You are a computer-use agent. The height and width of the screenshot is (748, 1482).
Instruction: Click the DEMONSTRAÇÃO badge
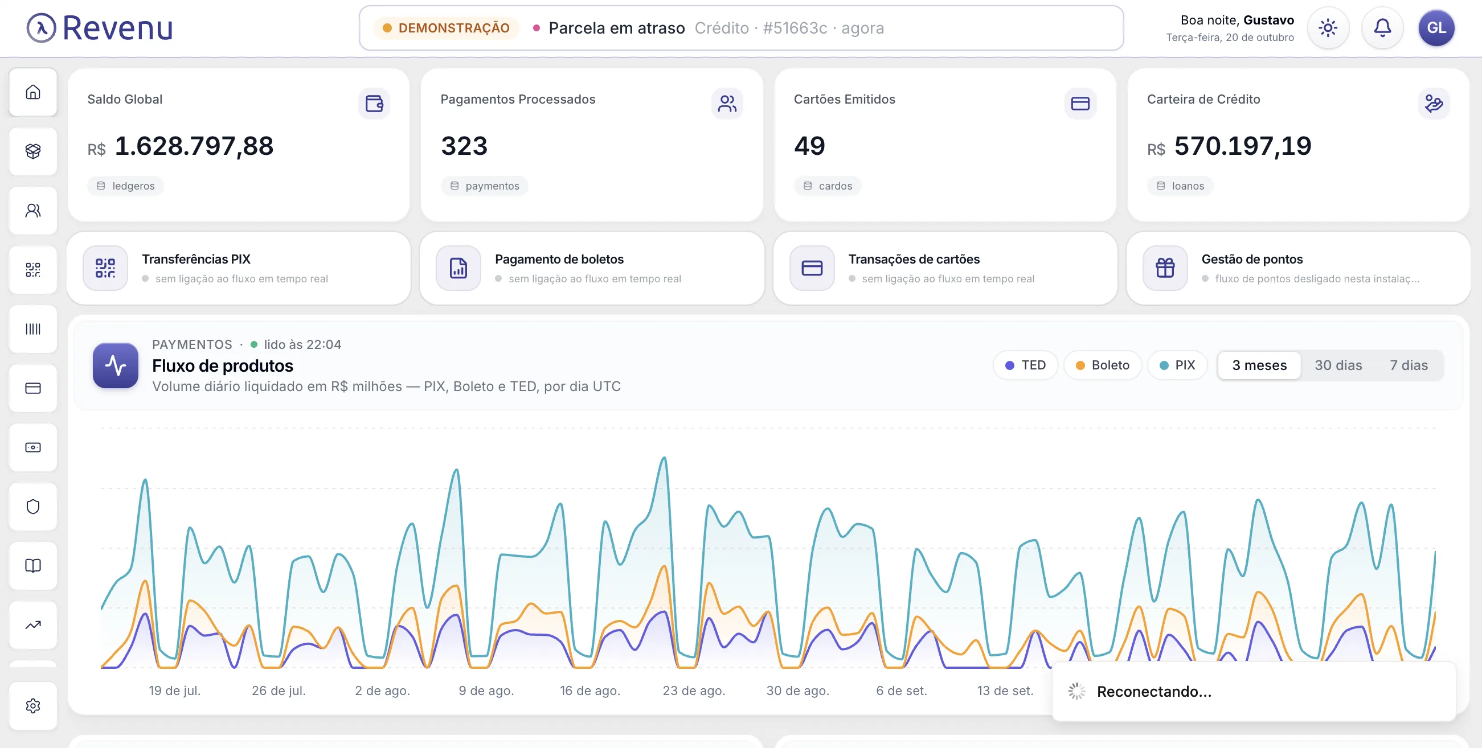pos(447,27)
